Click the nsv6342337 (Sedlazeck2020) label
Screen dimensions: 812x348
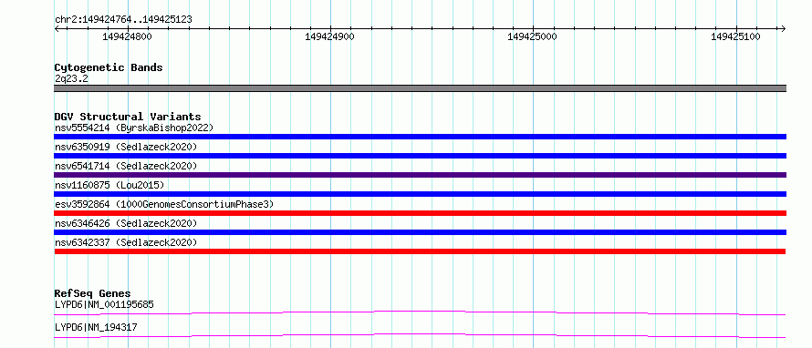point(126,242)
